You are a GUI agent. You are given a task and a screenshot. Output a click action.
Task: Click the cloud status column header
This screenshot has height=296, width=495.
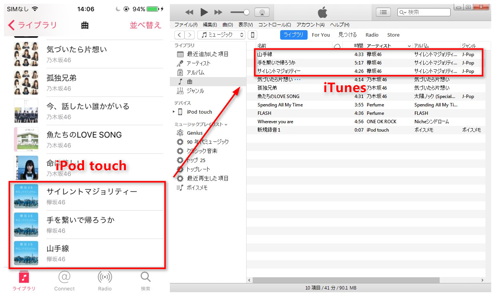pyautogui.click(x=337, y=46)
